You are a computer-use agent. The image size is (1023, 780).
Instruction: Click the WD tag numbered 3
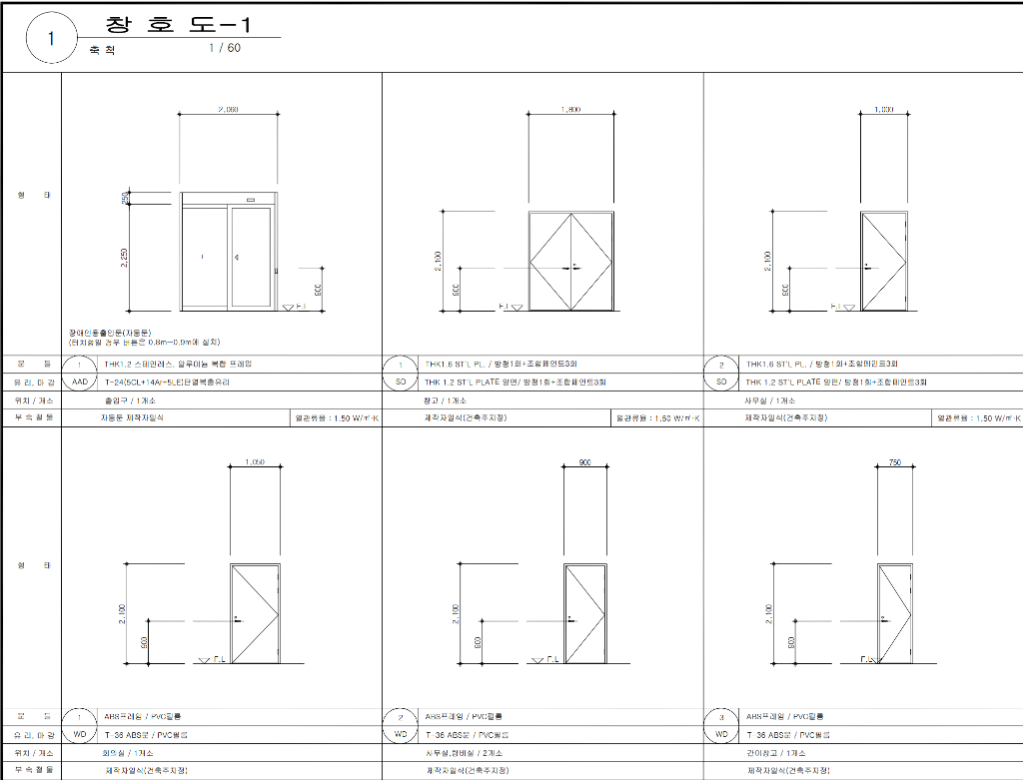coord(721,725)
